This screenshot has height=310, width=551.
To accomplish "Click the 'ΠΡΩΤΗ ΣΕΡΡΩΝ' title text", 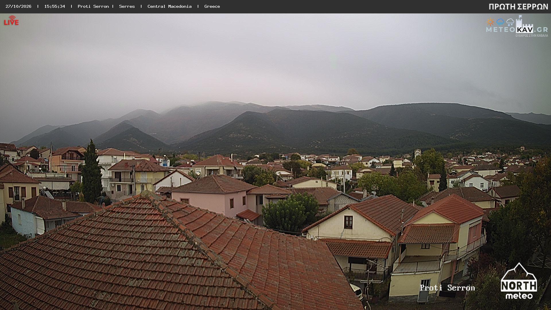I will (x=518, y=7).
